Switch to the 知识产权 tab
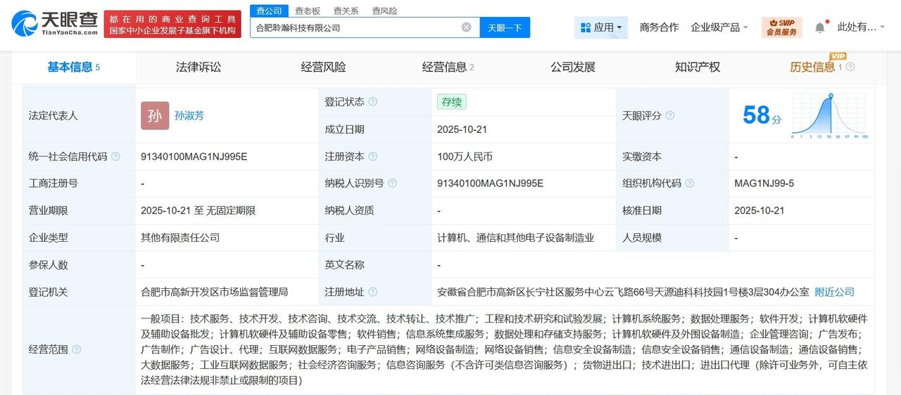The height and width of the screenshot is (395, 901). pos(698,67)
